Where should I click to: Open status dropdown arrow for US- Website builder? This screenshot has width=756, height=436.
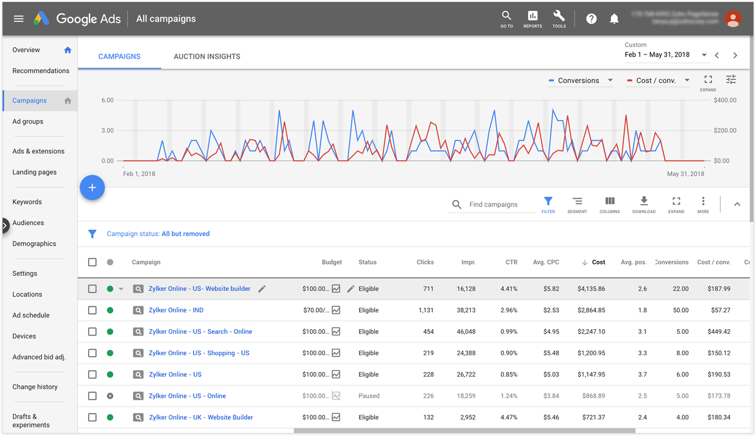coord(121,289)
